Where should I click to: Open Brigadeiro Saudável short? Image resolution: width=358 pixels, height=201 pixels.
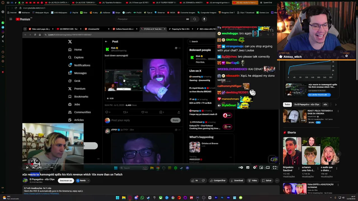[x=292, y=151]
